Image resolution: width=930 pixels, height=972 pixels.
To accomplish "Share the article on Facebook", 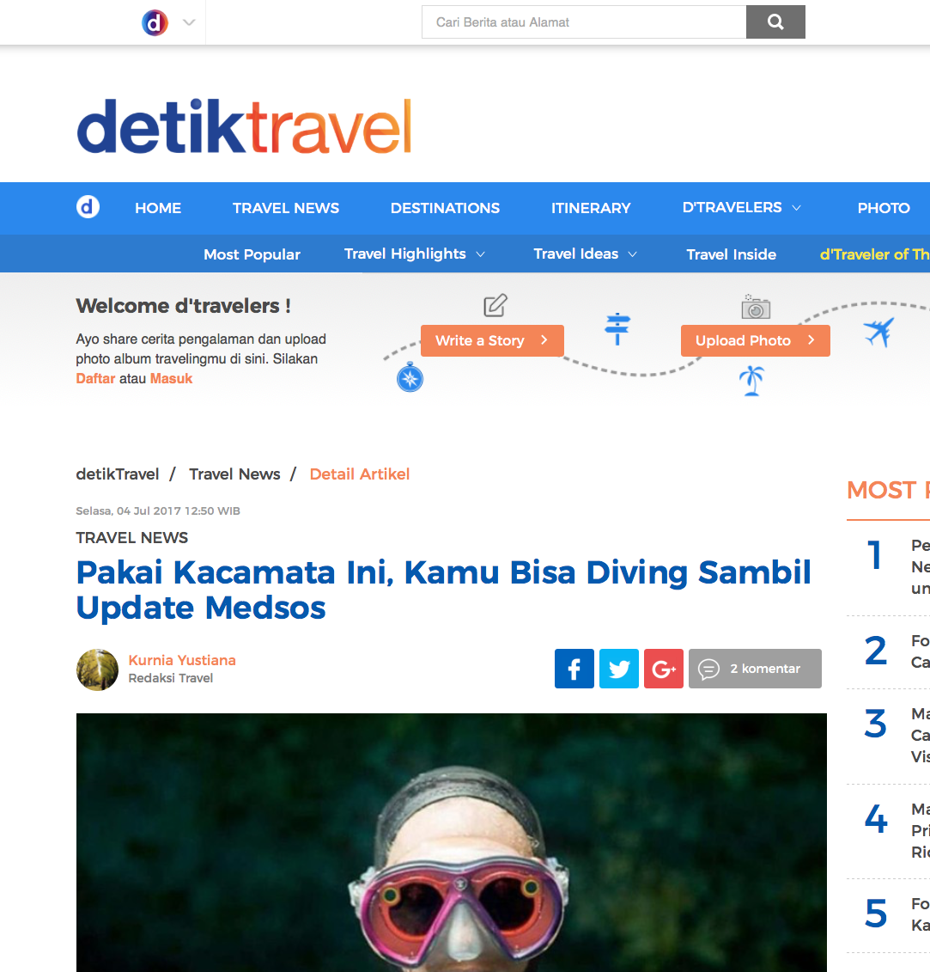I will click(574, 669).
